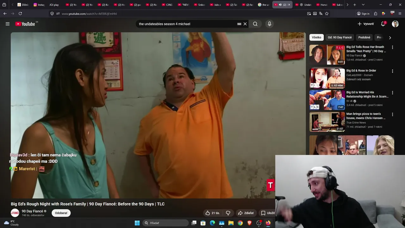Image resolution: width=405 pixels, height=228 pixels.
Task: Open Google Chrome from the taskbar
Action: click(240, 223)
